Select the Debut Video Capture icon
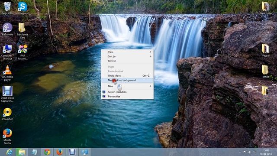 (7, 94)
